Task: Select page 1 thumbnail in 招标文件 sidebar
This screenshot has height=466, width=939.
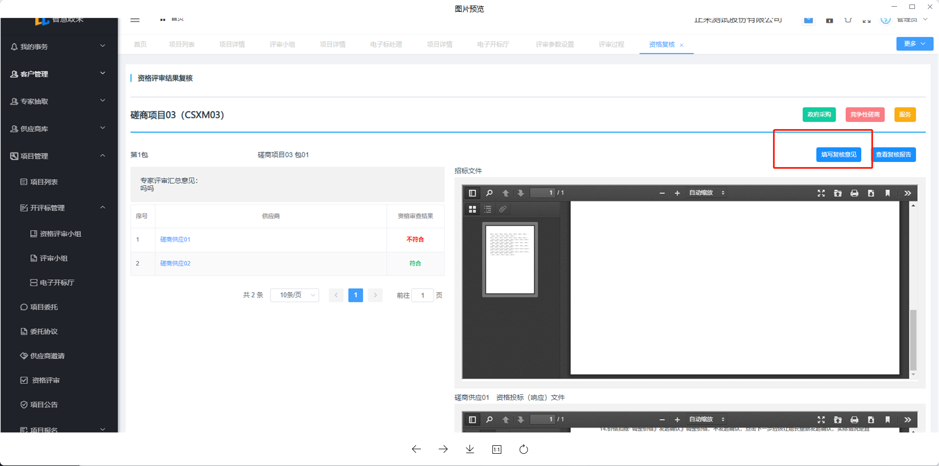Action: click(510, 259)
